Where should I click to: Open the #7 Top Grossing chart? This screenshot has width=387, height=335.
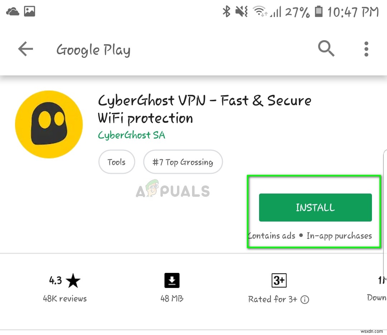(x=183, y=162)
